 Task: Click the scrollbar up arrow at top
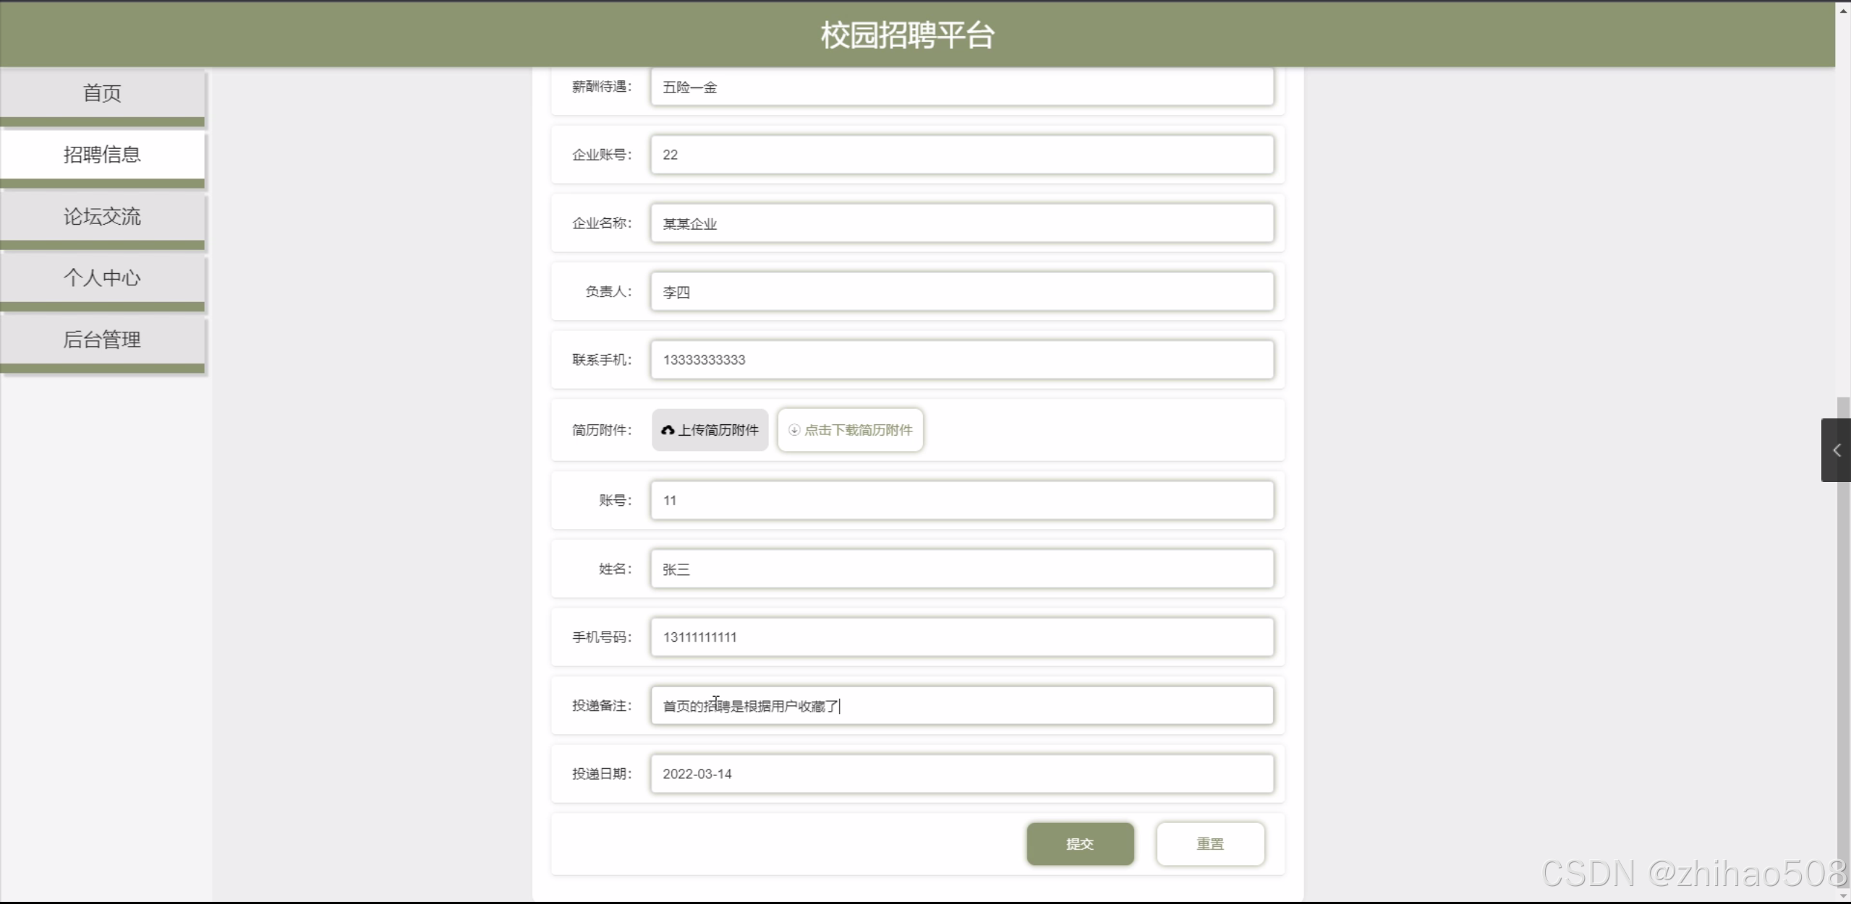tap(1843, 10)
